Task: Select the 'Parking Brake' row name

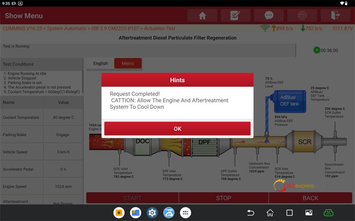Action: click(15, 134)
